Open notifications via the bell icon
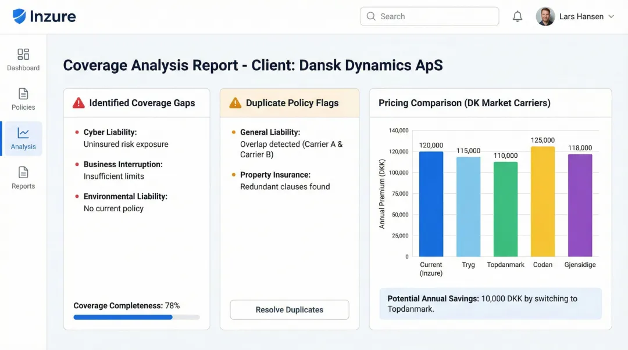The height and width of the screenshot is (350, 628). pos(518,16)
